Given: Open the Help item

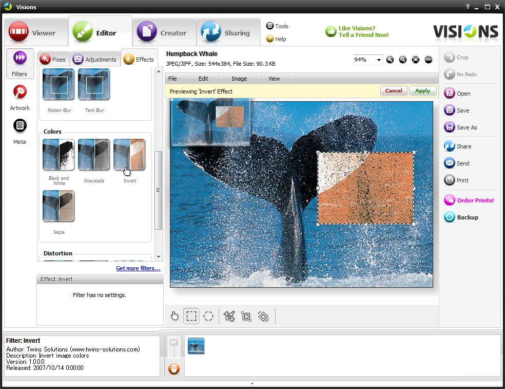Looking at the screenshot, I should 276,39.
